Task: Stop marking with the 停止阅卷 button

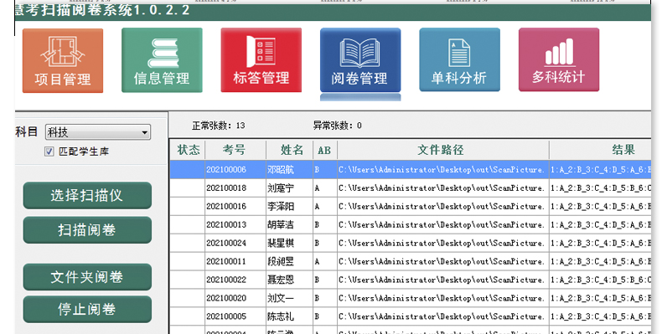Action: pyautogui.click(x=87, y=309)
